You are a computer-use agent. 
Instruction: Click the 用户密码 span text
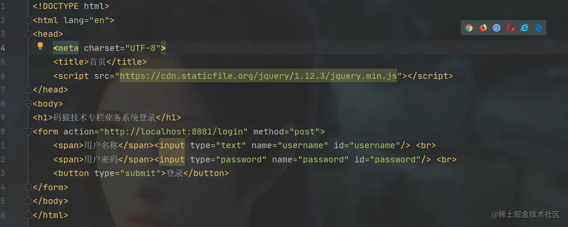pos(101,159)
